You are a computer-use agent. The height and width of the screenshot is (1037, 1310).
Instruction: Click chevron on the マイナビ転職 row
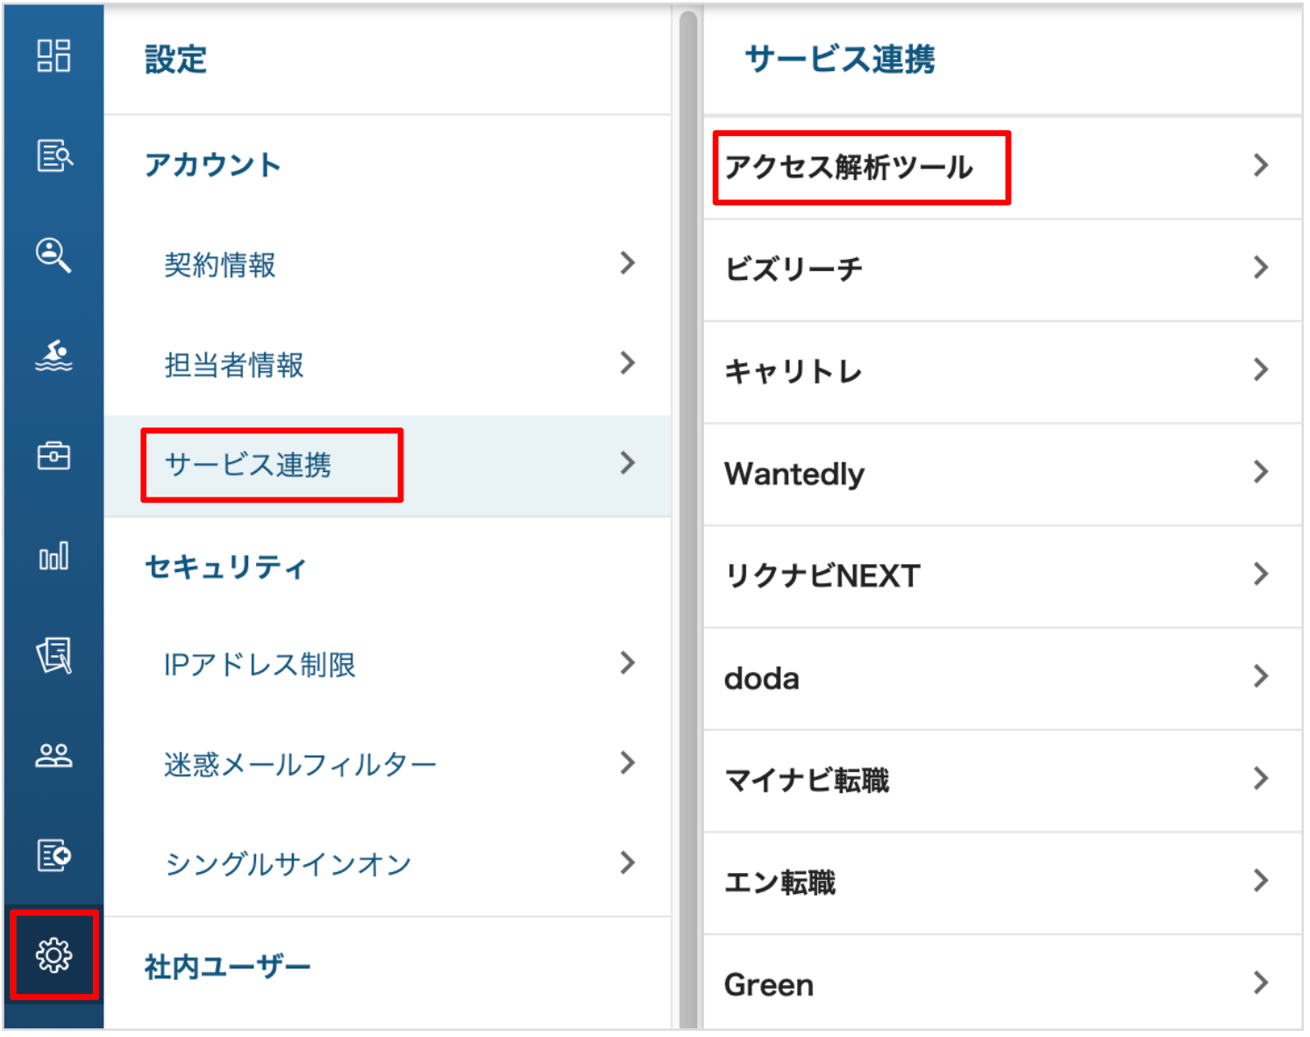coord(1261,778)
